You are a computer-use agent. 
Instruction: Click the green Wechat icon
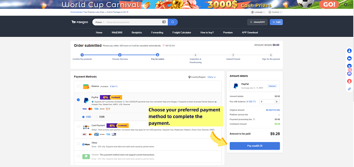click(86, 157)
